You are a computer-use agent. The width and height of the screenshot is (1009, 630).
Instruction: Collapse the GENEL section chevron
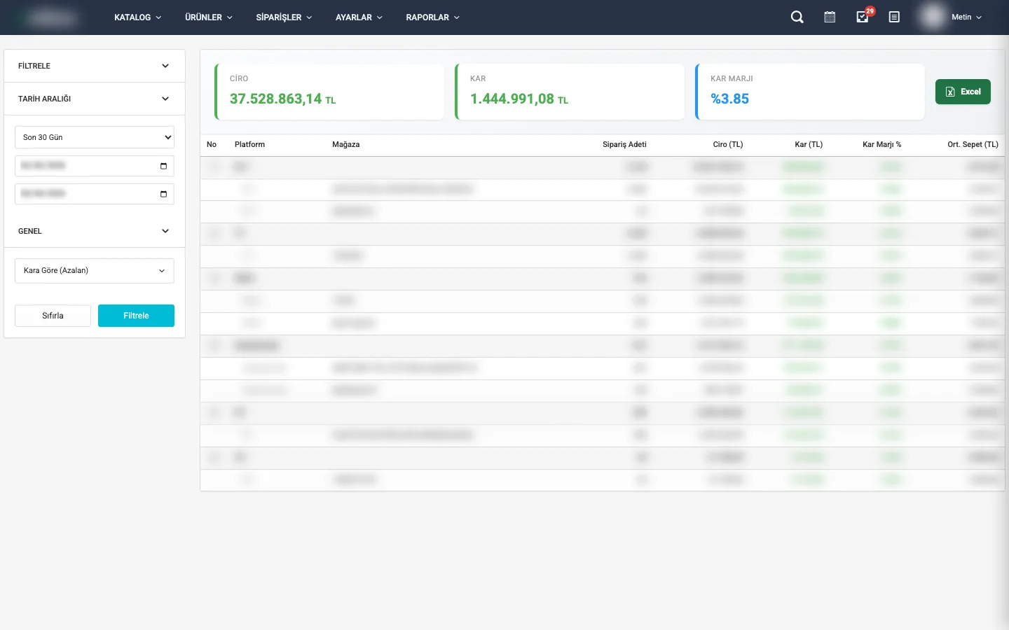click(x=165, y=231)
